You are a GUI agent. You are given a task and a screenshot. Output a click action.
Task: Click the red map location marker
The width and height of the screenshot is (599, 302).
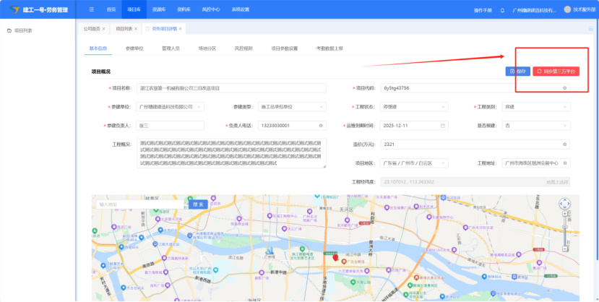(335, 257)
